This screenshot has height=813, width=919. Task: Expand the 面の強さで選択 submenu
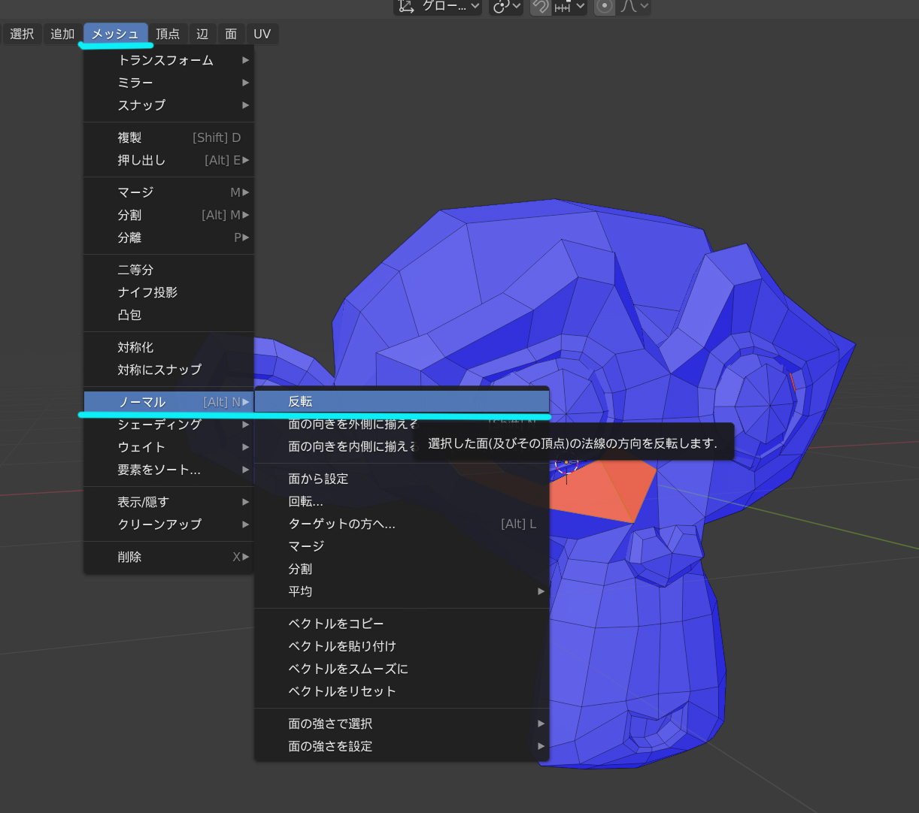click(x=402, y=724)
